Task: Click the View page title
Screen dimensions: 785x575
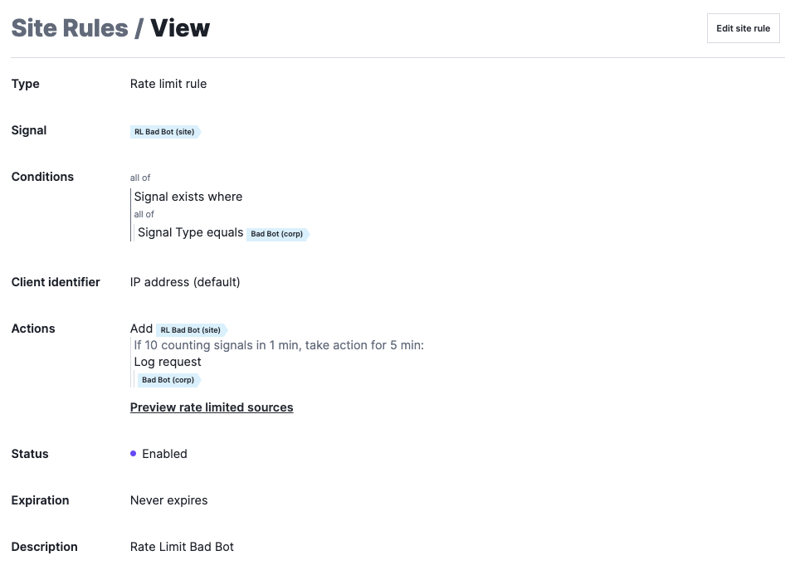Action: pos(180,28)
